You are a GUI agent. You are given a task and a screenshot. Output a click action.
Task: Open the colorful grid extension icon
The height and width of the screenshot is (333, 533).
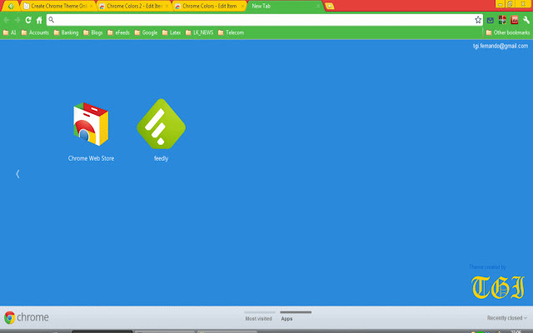click(x=502, y=20)
